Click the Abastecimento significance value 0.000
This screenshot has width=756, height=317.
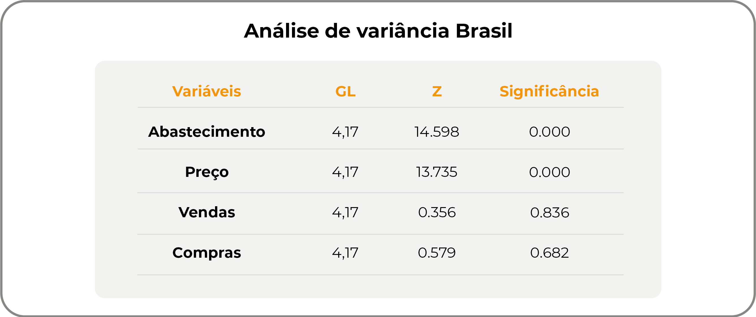[549, 132]
